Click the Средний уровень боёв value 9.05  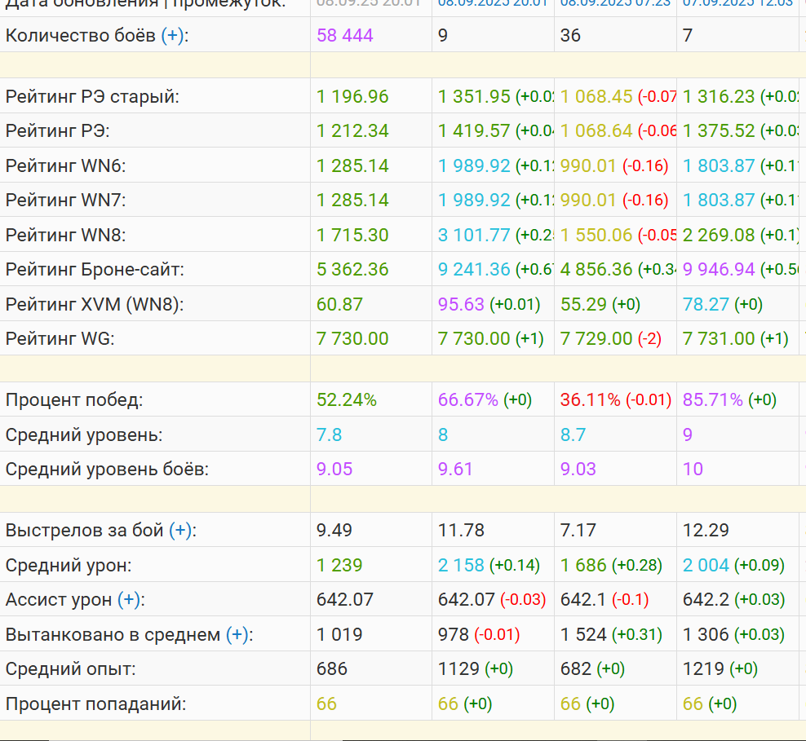pos(334,469)
